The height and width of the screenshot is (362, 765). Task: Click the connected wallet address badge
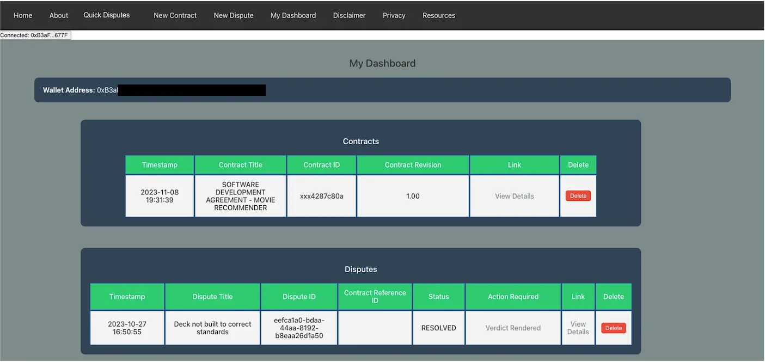point(35,35)
